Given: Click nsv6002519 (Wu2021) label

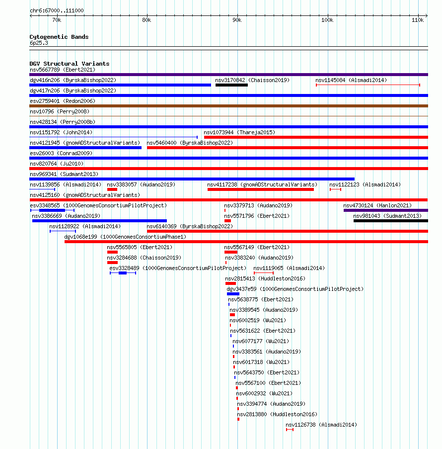Looking at the screenshot, I should coord(258,320).
